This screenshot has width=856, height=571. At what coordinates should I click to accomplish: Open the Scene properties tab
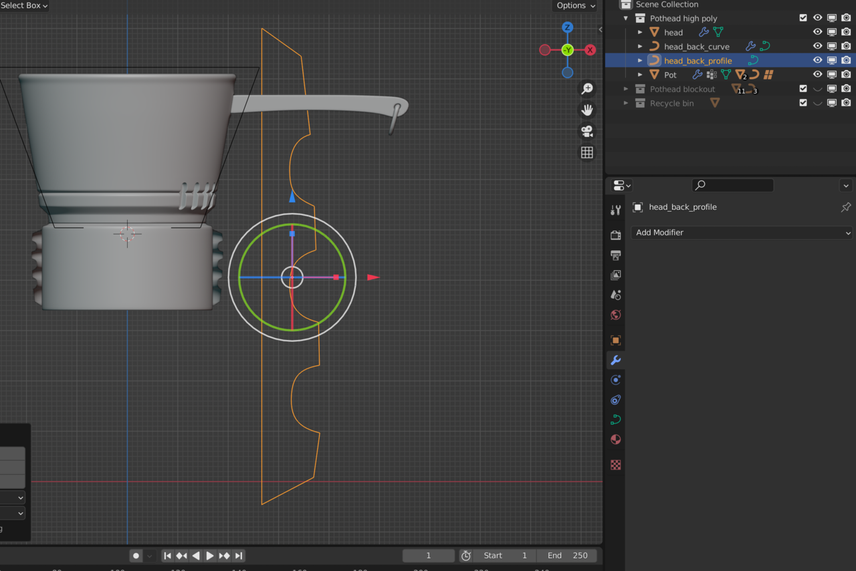(x=615, y=295)
